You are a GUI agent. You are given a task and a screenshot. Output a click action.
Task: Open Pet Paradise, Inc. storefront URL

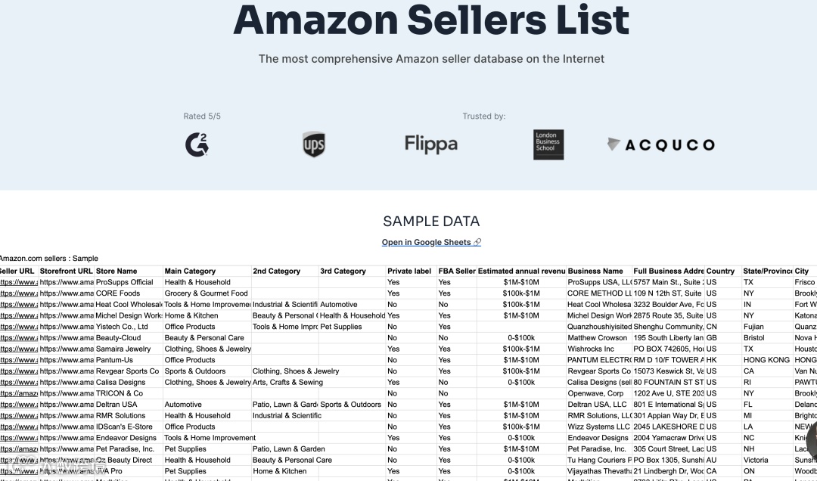[67, 448]
